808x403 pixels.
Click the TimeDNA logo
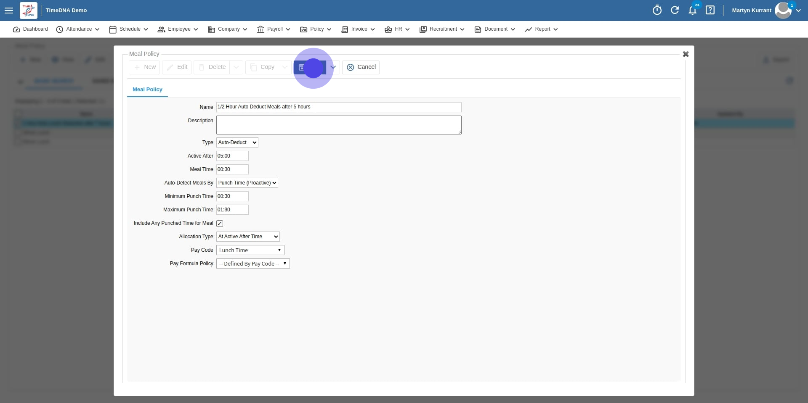28,10
